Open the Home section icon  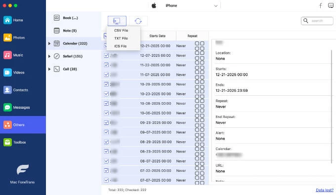7,20
